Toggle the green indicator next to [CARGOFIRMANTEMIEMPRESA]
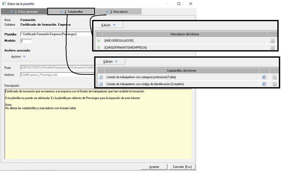Image resolution: width=283 pixels, height=173 pixels. point(98,48)
